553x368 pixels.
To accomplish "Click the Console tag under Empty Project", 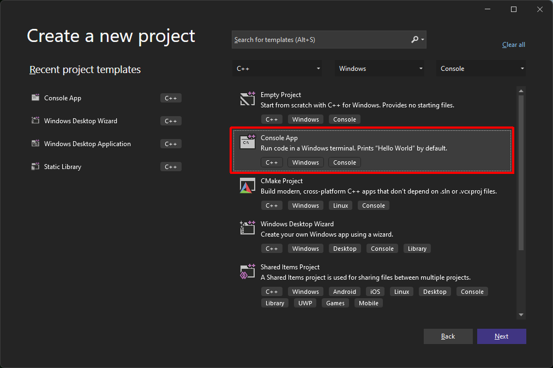I will 344,119.
